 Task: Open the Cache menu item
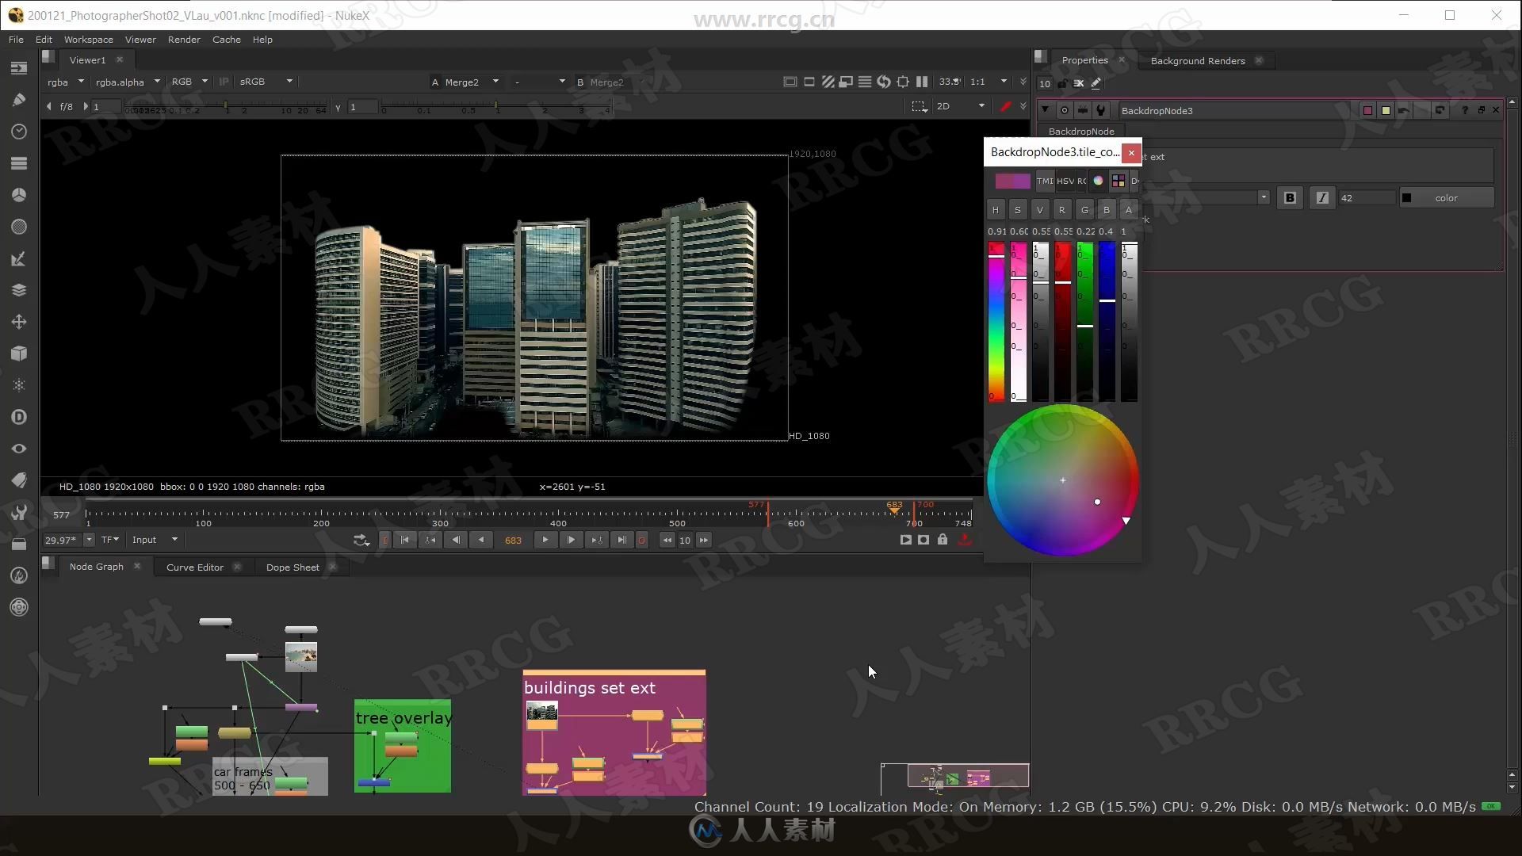click(228, 40)
